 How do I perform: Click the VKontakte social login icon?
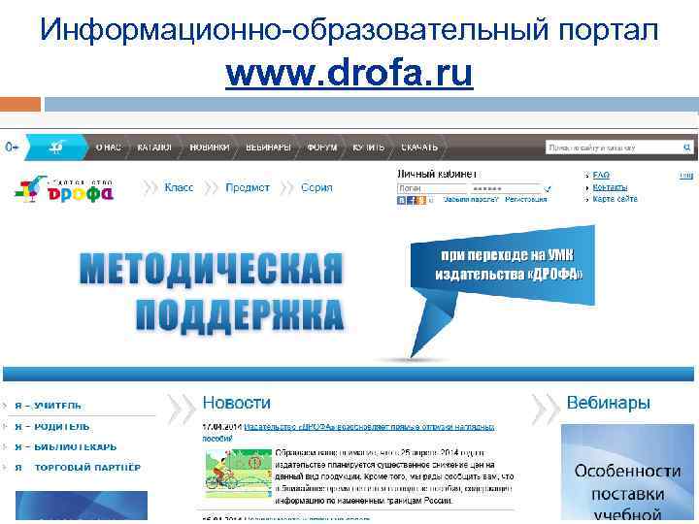pos(401,200)
